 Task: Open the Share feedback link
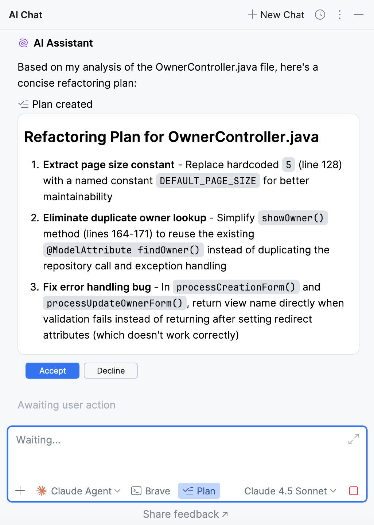185,514
